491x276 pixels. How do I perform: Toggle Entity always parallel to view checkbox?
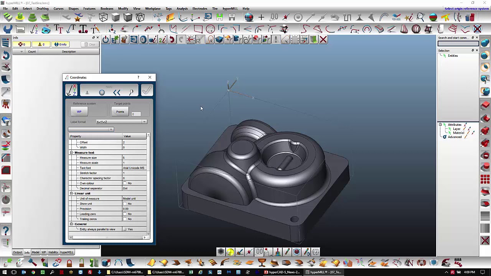pyautogui.click(x=125, y=229)
